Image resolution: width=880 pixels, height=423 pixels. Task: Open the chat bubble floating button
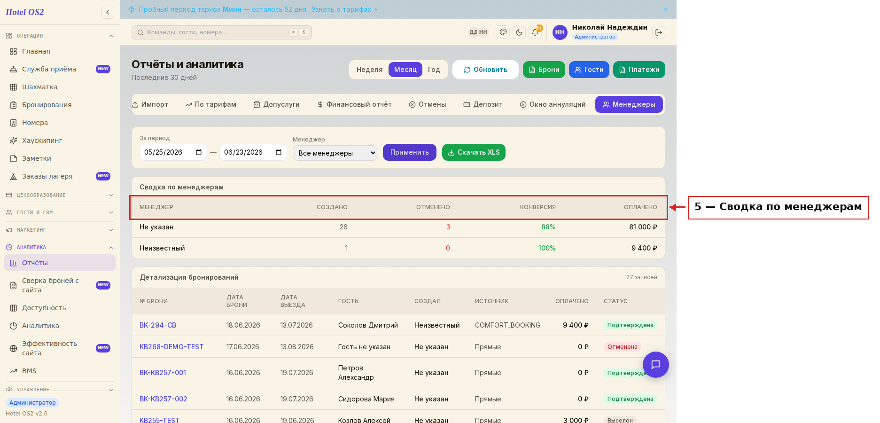656,365
